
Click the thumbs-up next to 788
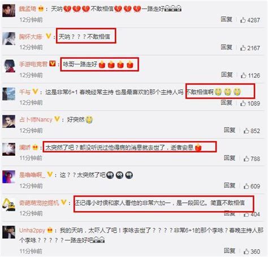pyautogui.click(x=247, y=159)
